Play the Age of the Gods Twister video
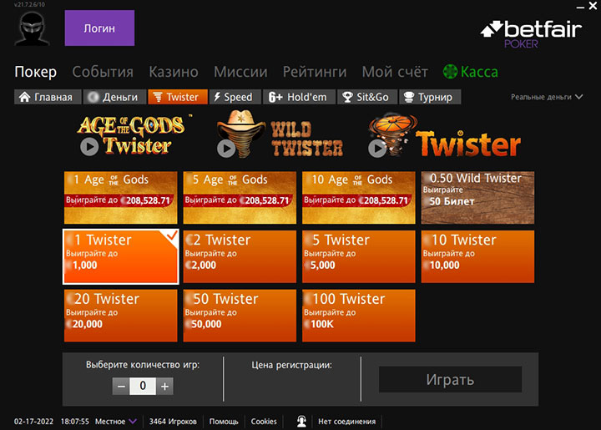This screenshot has width=601, height=430. 89,147
